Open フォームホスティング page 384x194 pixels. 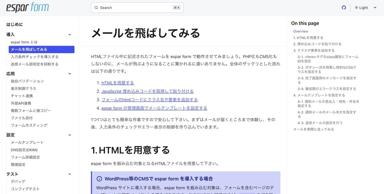(29, 125)
